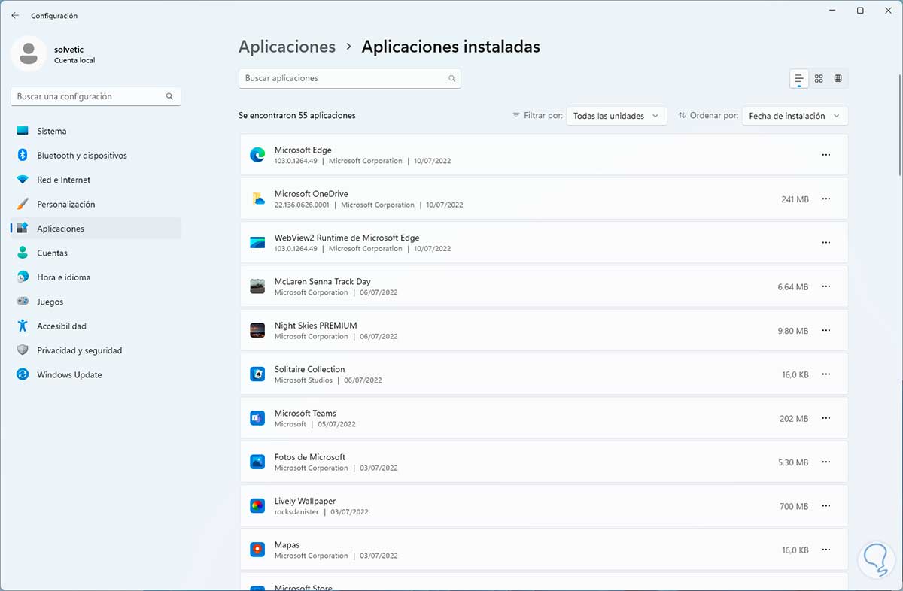Viewport: 903px width, 591px height.
Task: Click the Microsoft Edge app icon
Action: 257,155
